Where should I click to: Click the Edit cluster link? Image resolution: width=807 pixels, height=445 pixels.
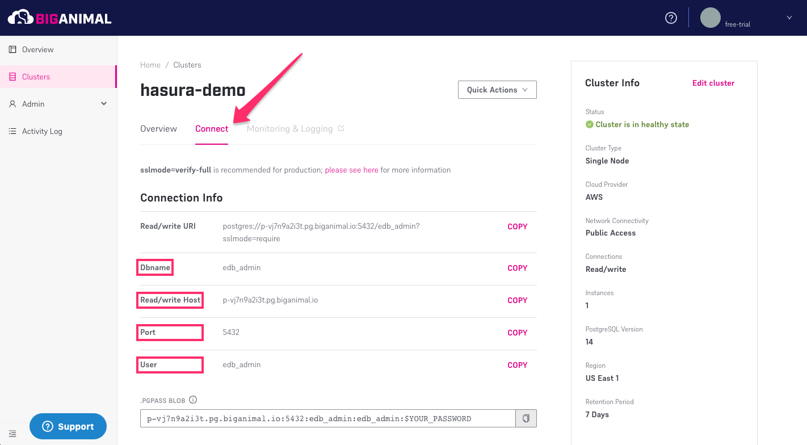713,83
